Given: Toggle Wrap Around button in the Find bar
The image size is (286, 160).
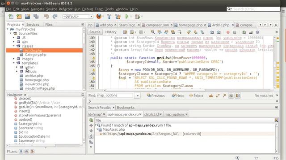Looking at the screenshot, I should click(x=238, y=96).
